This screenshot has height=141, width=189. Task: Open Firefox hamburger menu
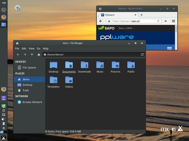[x=174, y=21]
